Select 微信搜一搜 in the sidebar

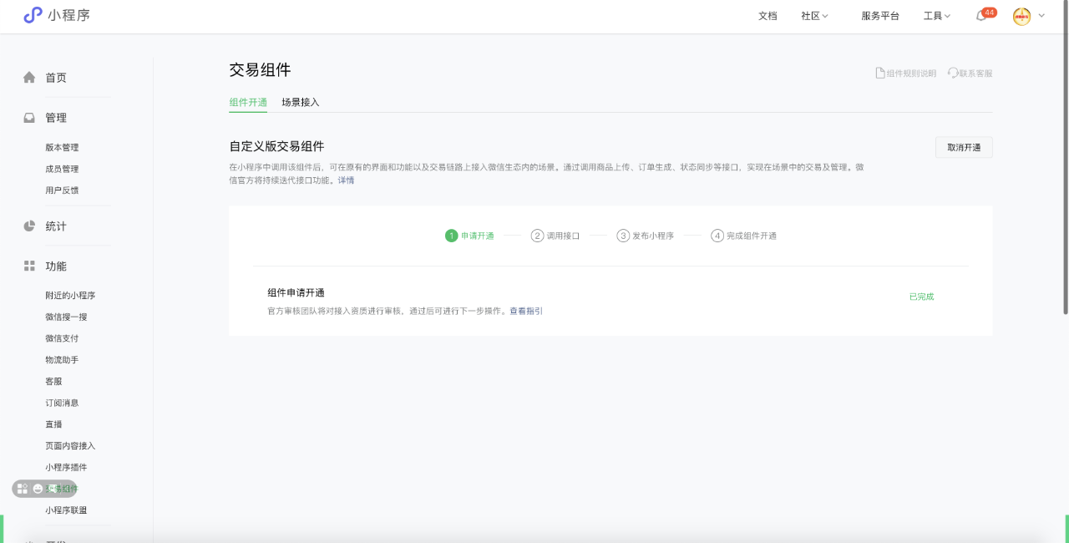[66, 317]
